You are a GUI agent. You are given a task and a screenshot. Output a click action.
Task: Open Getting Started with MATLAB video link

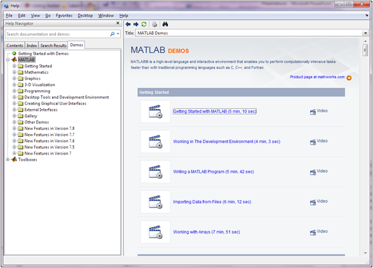(214, 112)
